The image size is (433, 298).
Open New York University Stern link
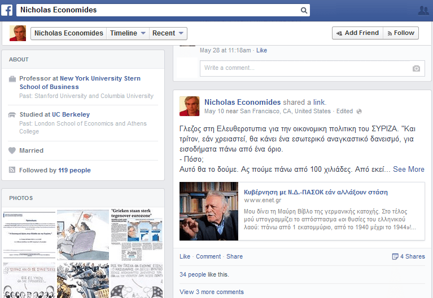(100, 78)
